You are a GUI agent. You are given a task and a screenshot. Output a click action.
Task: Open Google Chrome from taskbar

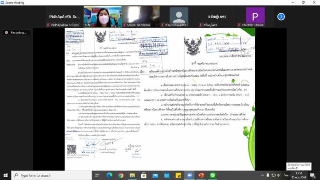(121, 175)
